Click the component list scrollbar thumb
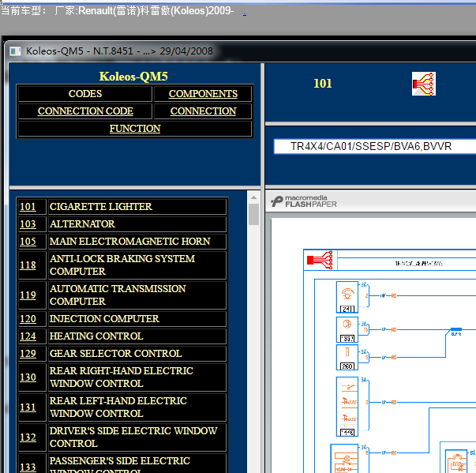 pos(253,214)
